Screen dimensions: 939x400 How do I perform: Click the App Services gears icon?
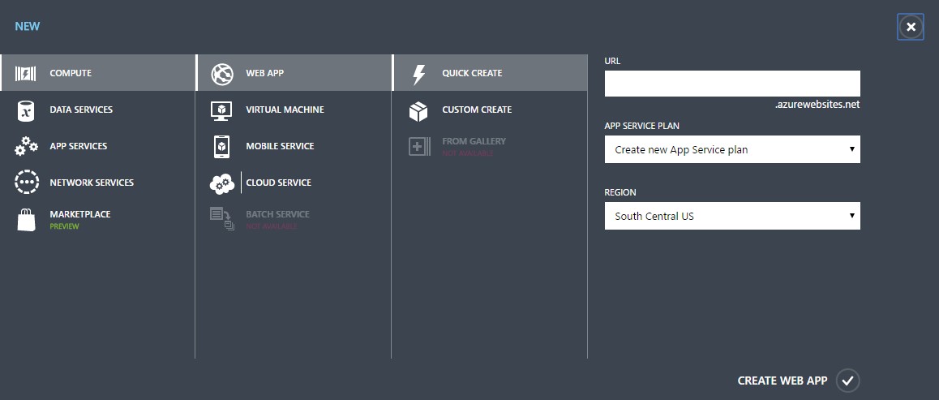[26, 147]
